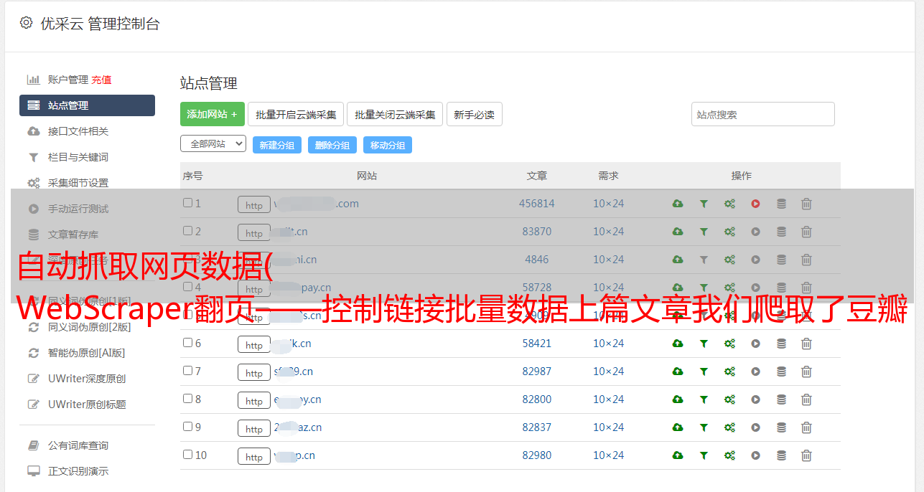Screen dimensions: 924x492
Task: Click 批量开启云端采集 button
Action: [x=296, y=114]
